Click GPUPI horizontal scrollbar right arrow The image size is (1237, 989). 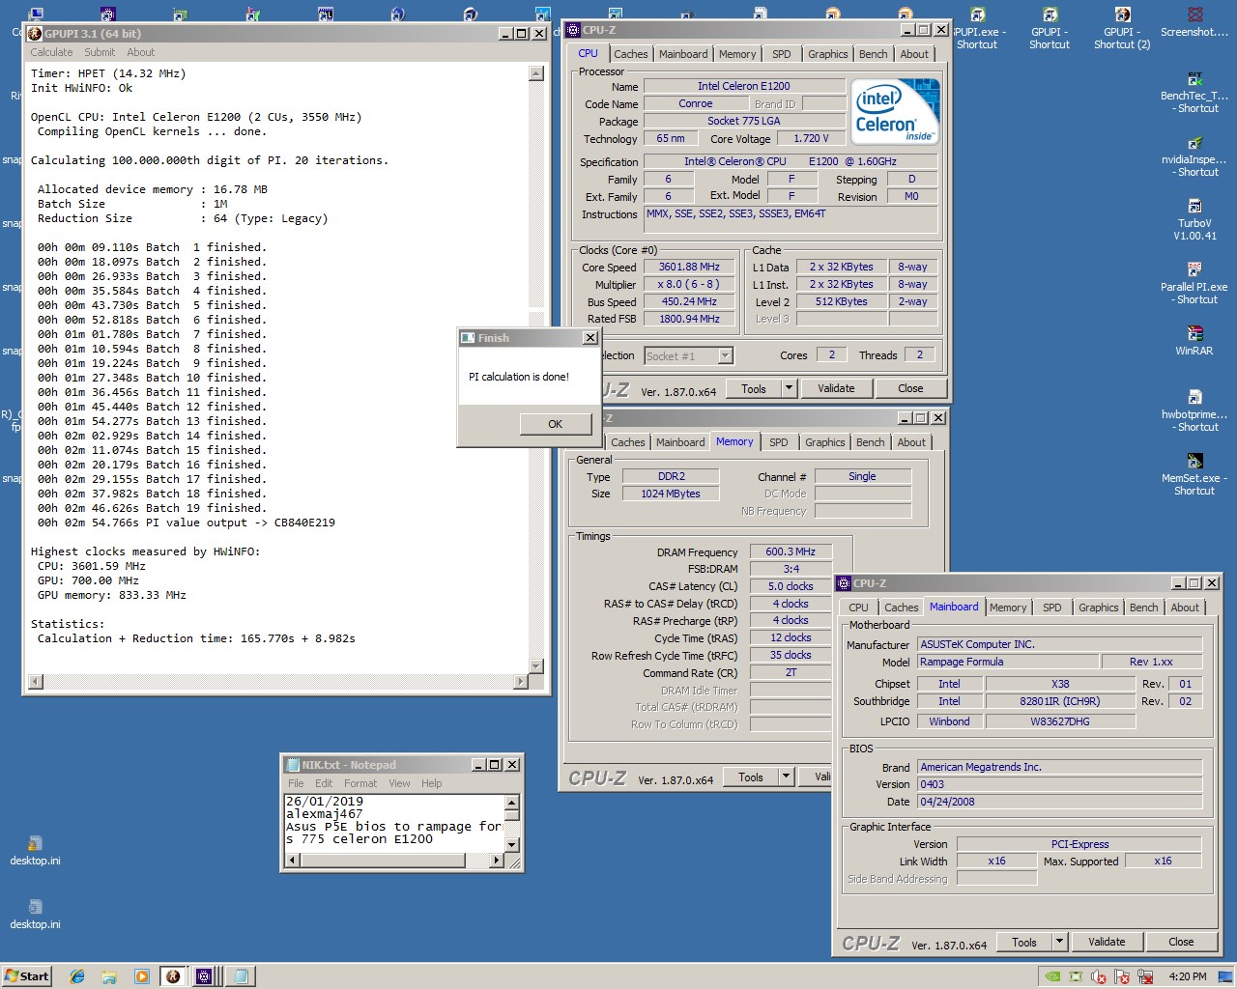[x=521, y=682]
